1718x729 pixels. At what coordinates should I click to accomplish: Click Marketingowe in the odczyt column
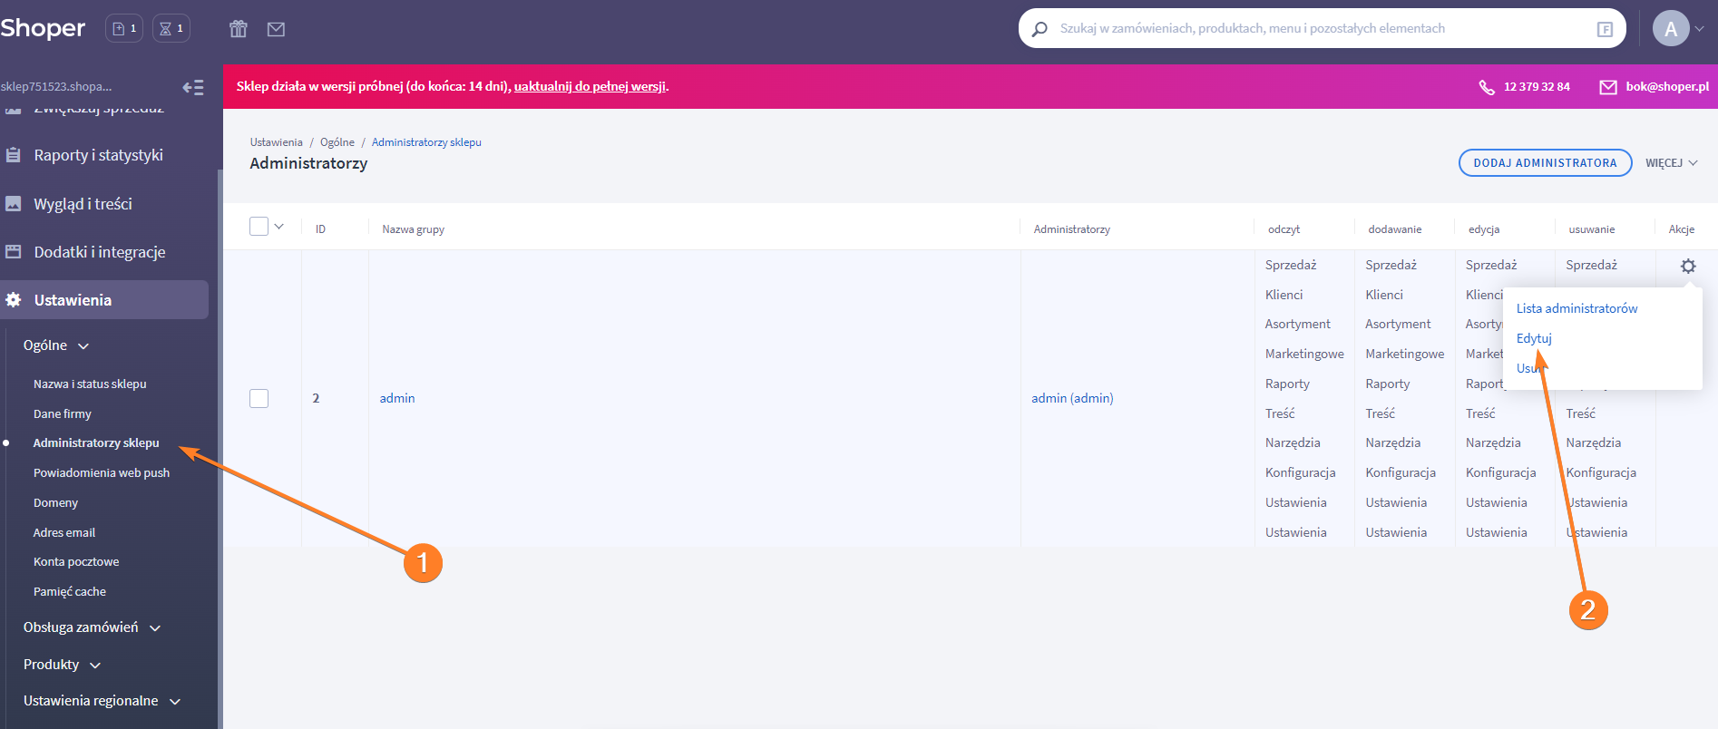pos(1304,354)
